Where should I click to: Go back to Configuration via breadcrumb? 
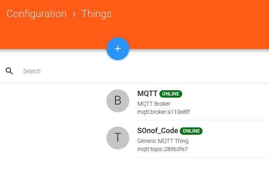click(37, 14)
